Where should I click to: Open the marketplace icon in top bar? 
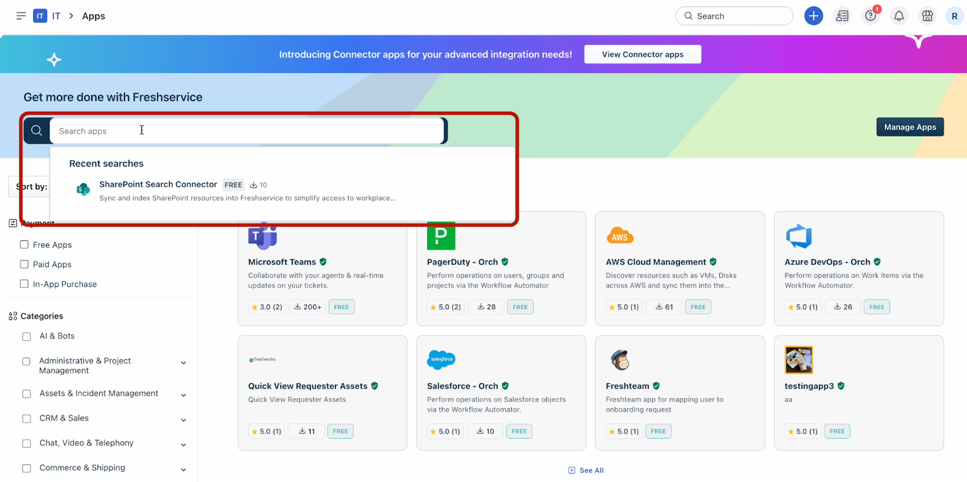927,16
